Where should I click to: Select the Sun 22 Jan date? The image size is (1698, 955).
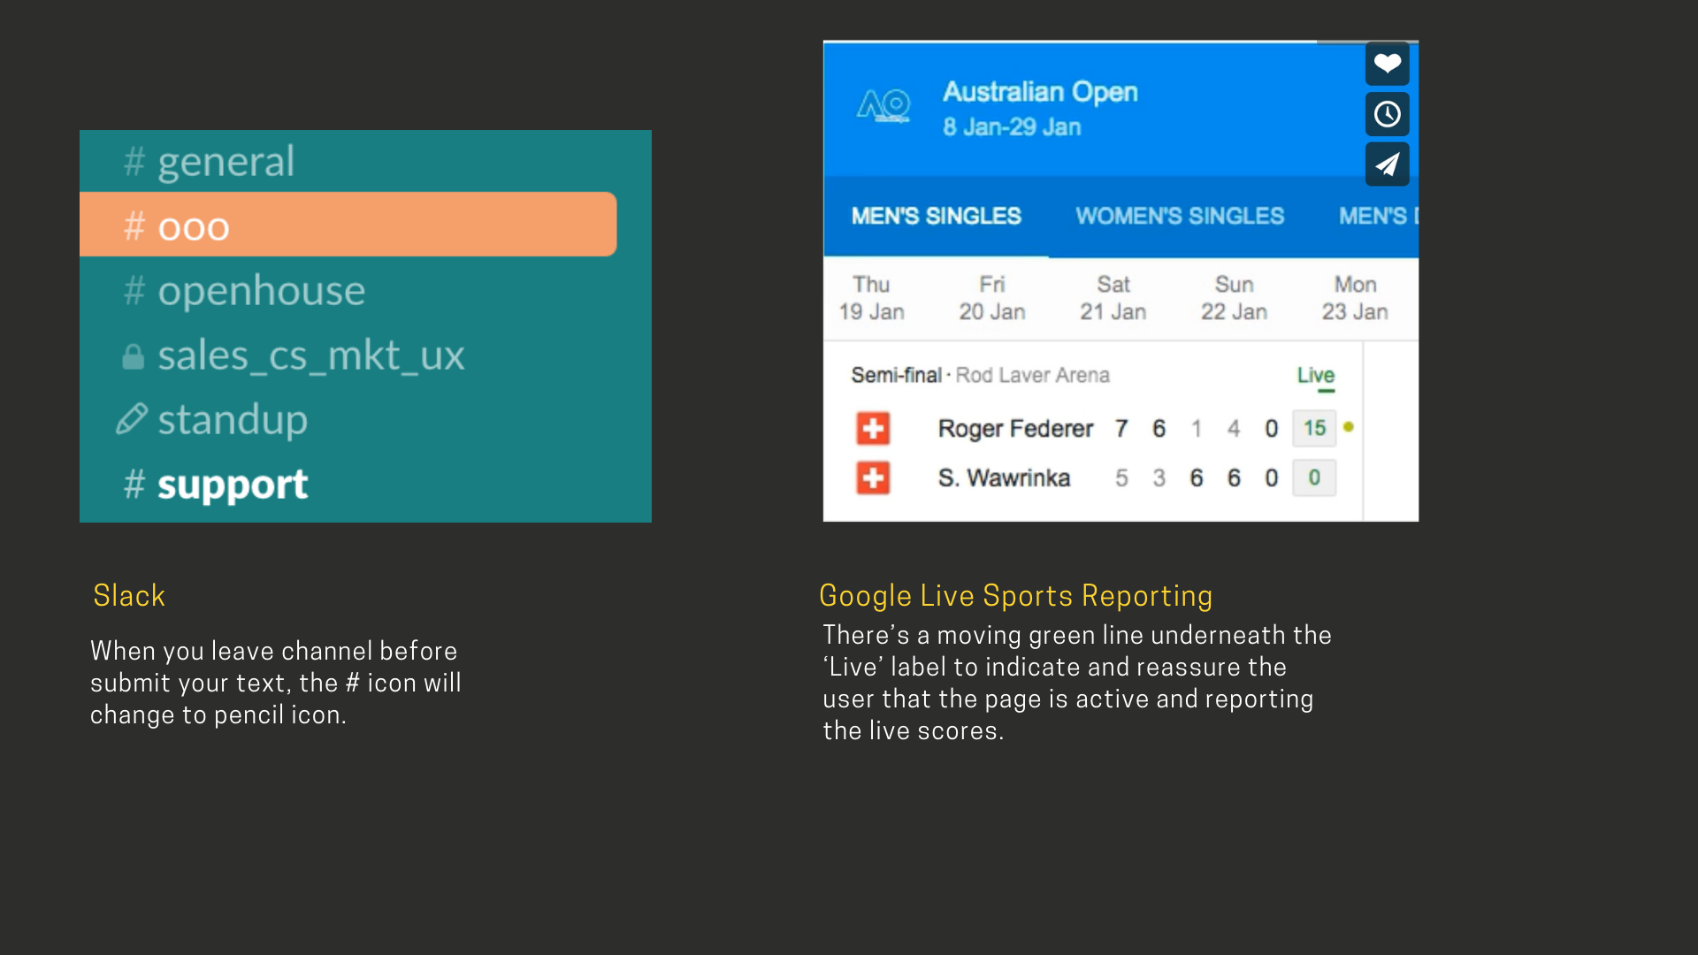[1234, 298]
